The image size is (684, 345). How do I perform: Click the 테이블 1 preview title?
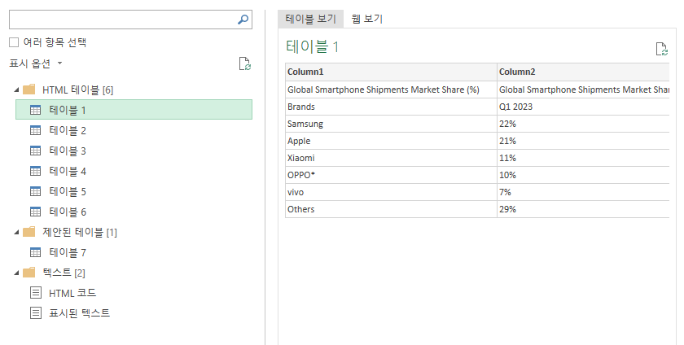tap(313, 46)
